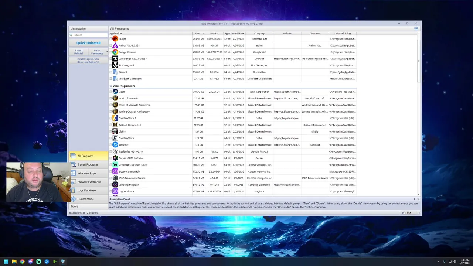Switch to the Traced Programs module
Screen dimensions: 473x266
click(88, 164)
